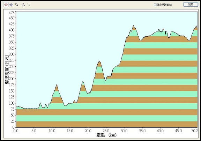Image resolution: width=201 pixels, height=141 pixels.
Task: Click the greyed-out zoom out magnifier
Action: [29, 5]
